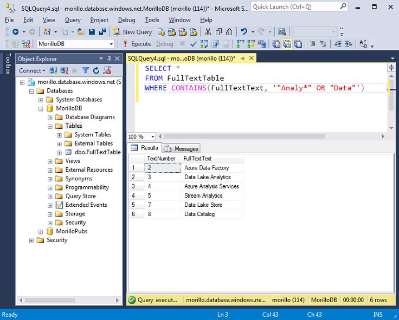Expand the MorilloPubs database node
The width and height of the screenshot is (399, 320).
[41, 232]
